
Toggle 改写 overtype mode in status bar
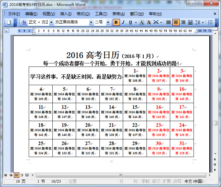tap(177, 181)
